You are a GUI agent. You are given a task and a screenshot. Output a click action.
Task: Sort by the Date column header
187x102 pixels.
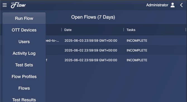click(68, 30)
